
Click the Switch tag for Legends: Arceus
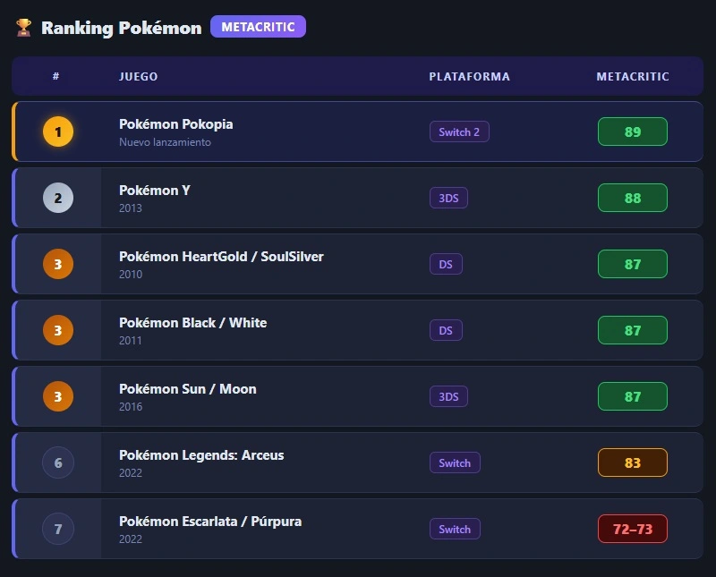point(455,462)
